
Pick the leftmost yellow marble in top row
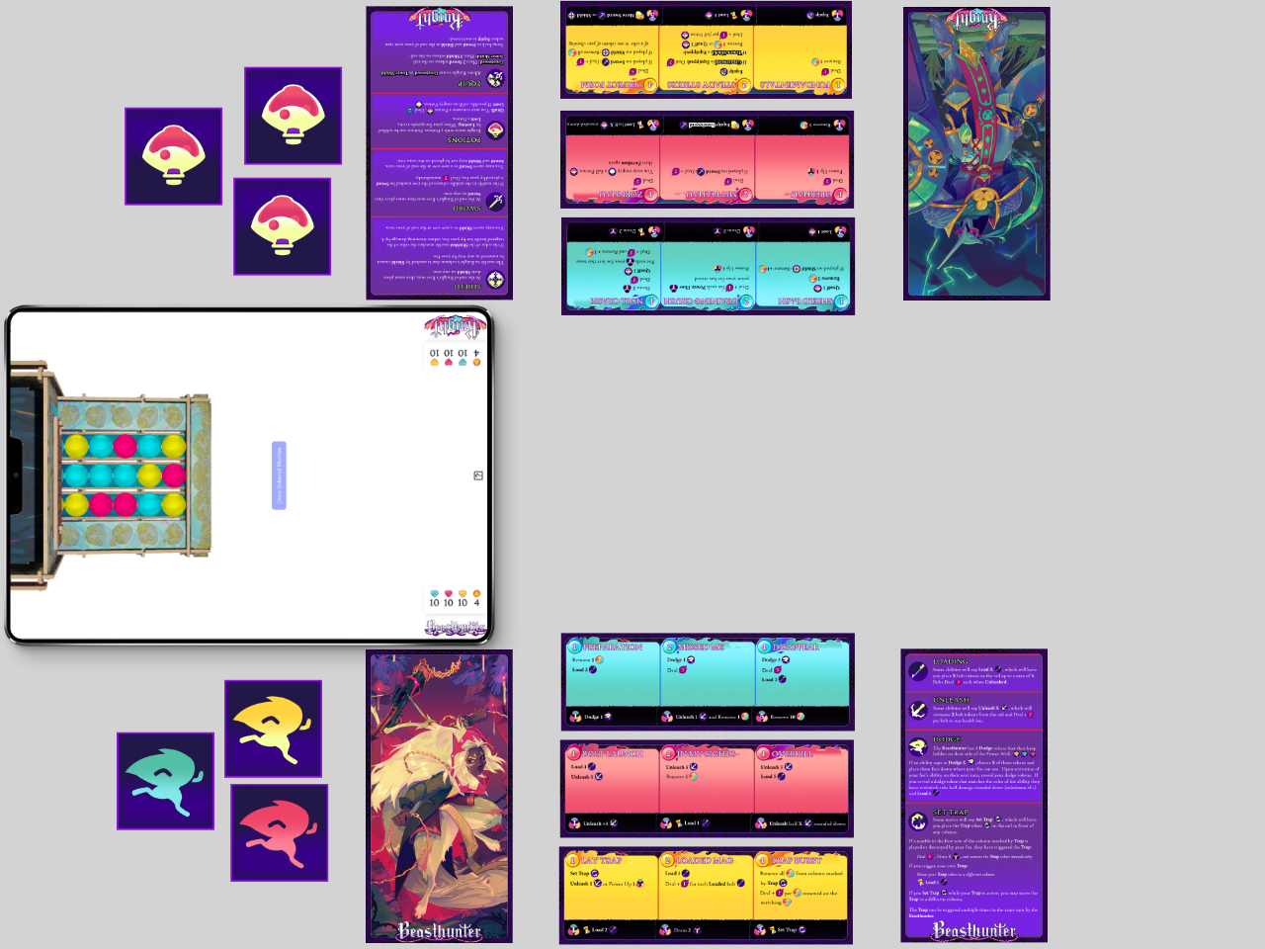76,447
